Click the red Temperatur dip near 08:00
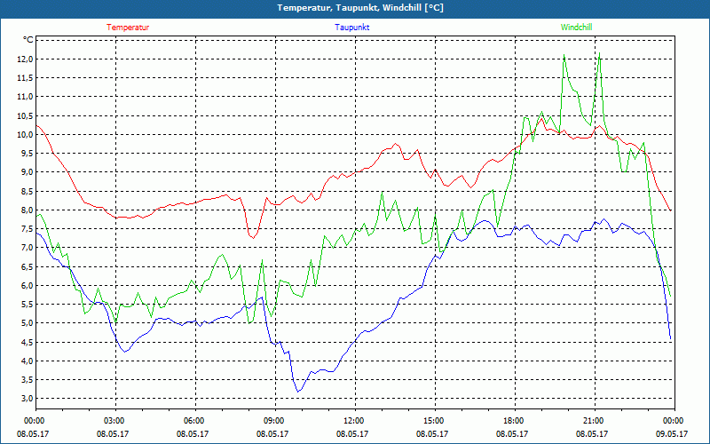Image resolution: width=710 pixels, height=444 pixels. tap(254, 237)
